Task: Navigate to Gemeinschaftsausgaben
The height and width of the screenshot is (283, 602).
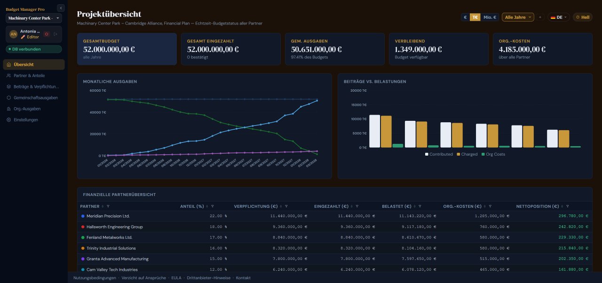Action: [34, 98]
